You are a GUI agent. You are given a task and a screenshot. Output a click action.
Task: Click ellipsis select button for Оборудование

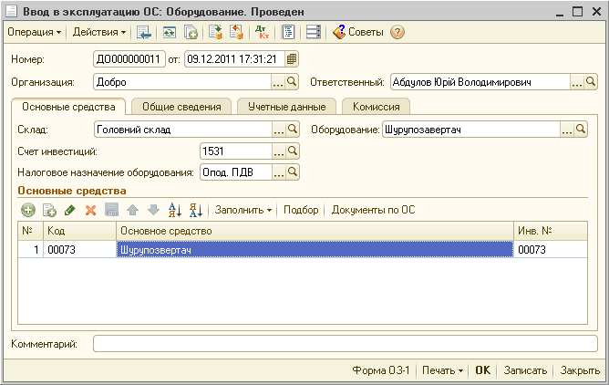(567, 130)
